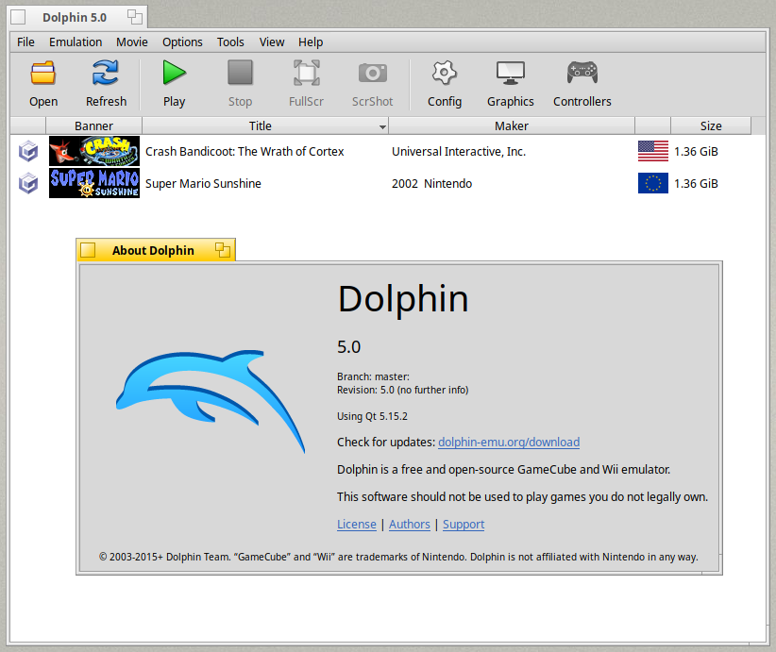Click the Universal Interactive, Inc. maker cell
The width and height of the screenshot is (776, 652).
[x=459, y=151]
